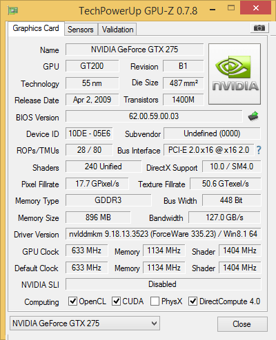The height and width of the screenshot is (340, 276).
Task: Select the NVIDIA GeForce GTX 275 combo box
Action: (85, 323)
